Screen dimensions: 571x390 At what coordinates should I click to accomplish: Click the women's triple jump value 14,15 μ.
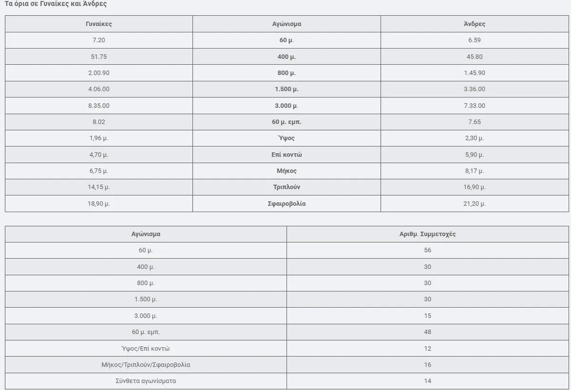tap(99, 187)
